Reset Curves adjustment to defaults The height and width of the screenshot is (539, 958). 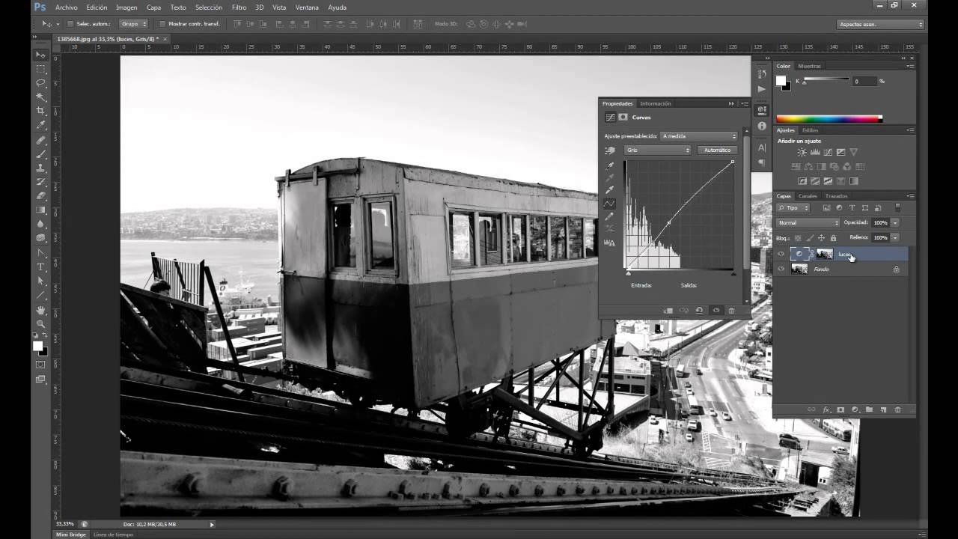click(x=699, y=311)
